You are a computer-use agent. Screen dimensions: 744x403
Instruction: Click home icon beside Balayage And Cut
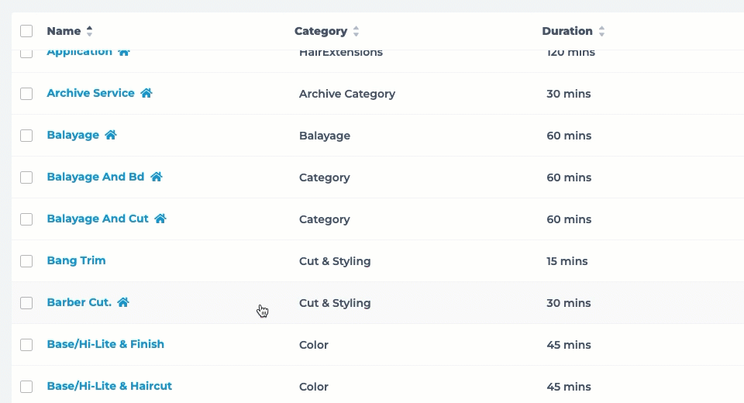[x=160, y=219]
